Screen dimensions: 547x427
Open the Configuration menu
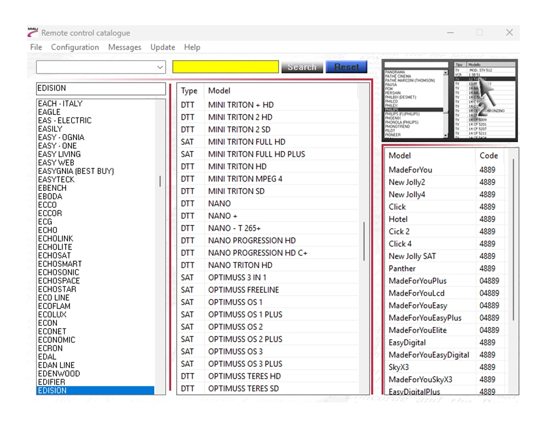[x=75, y=48]
